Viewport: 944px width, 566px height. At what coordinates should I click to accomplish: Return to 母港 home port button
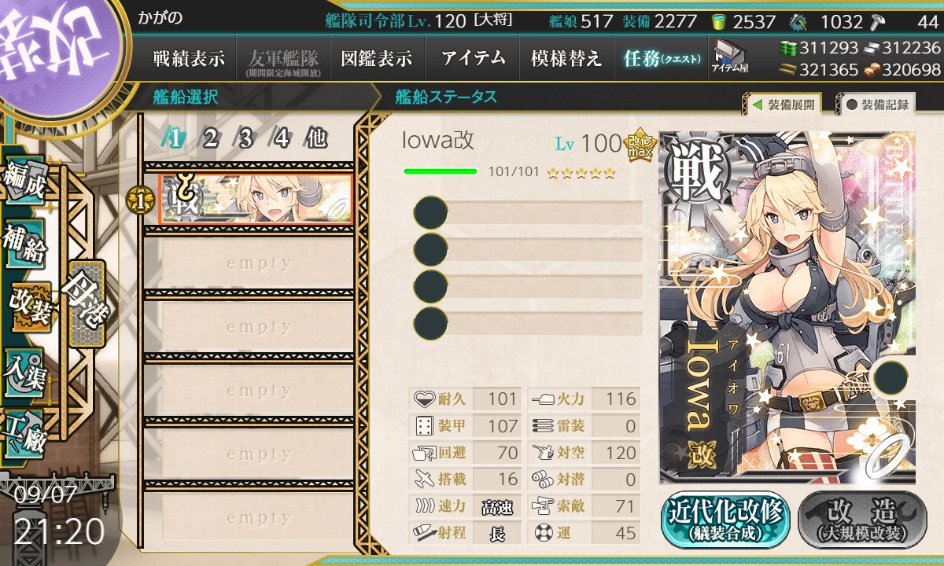pos(85,303)
